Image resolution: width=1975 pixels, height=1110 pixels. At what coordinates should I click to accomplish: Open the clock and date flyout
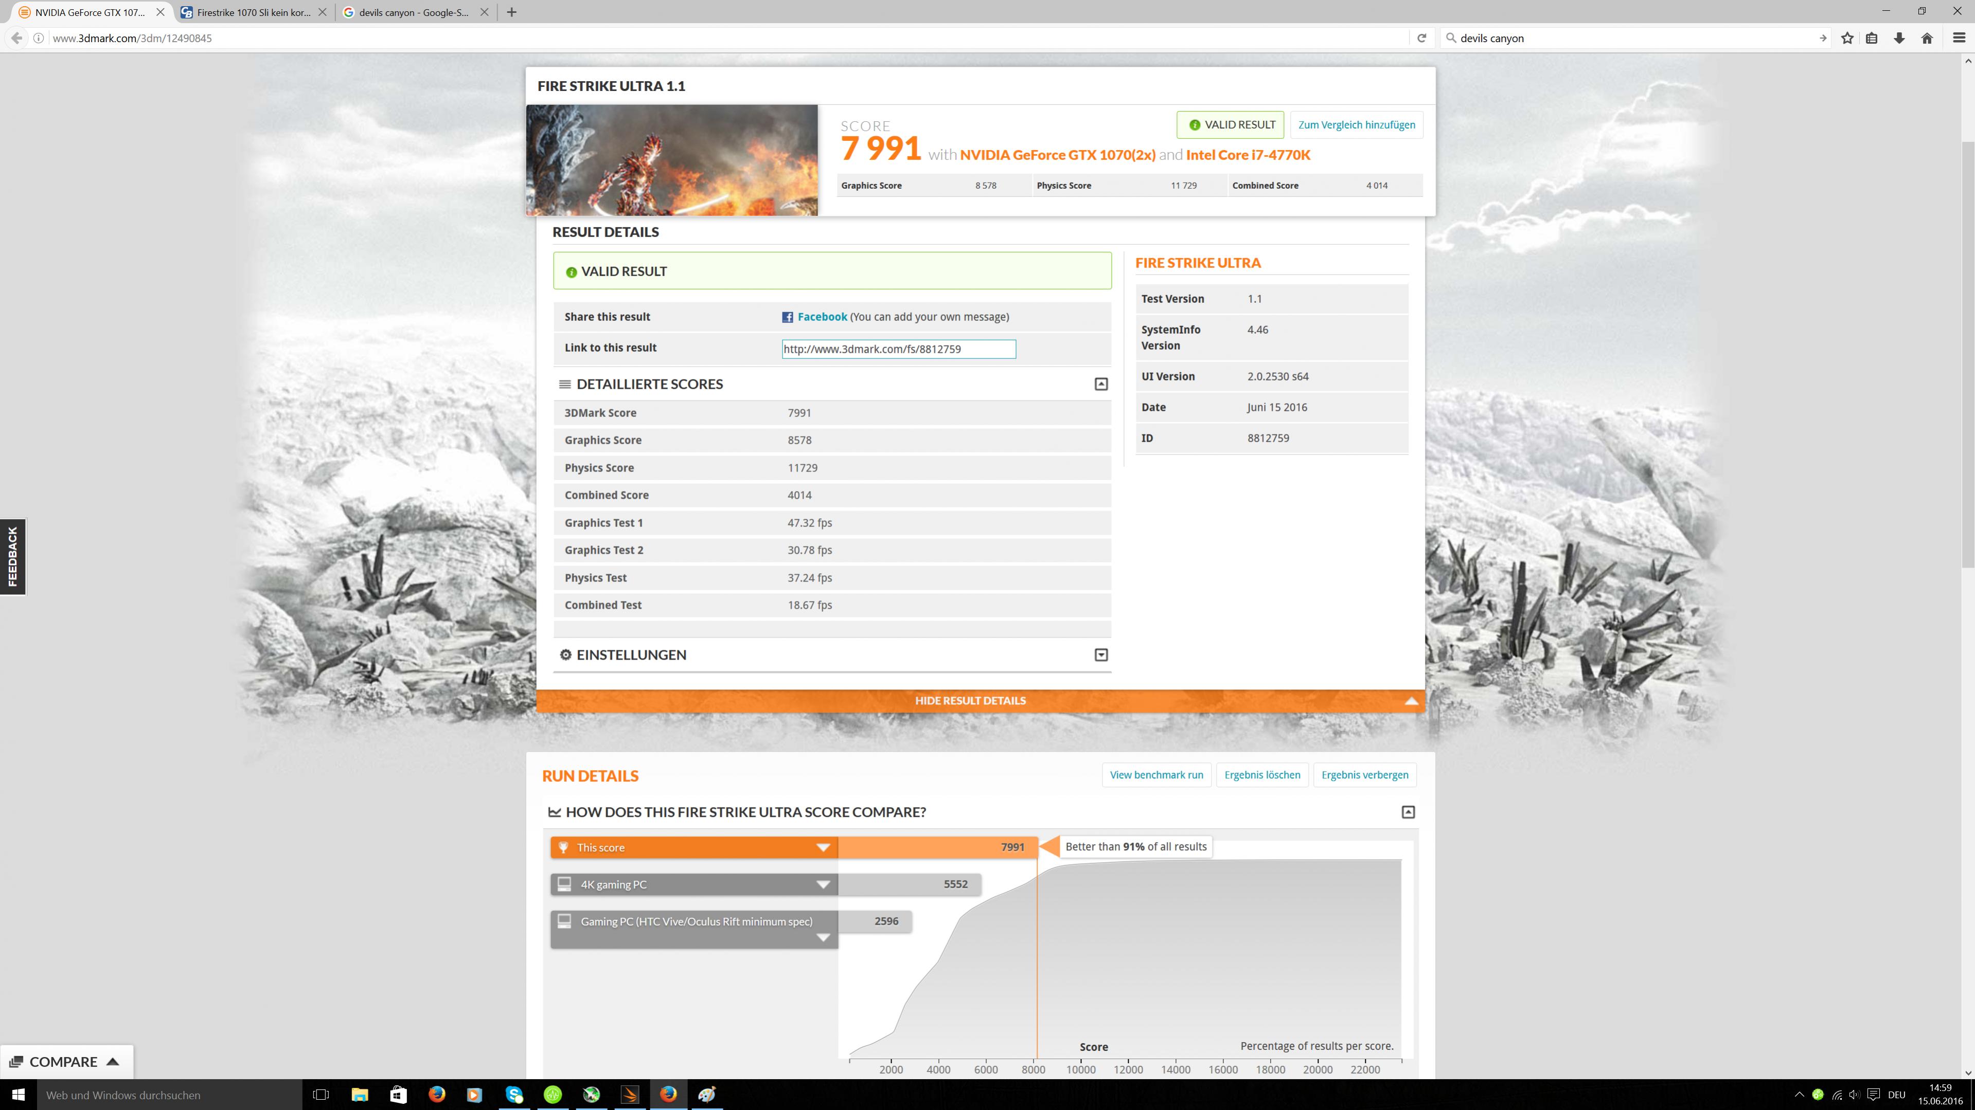1941,1095
